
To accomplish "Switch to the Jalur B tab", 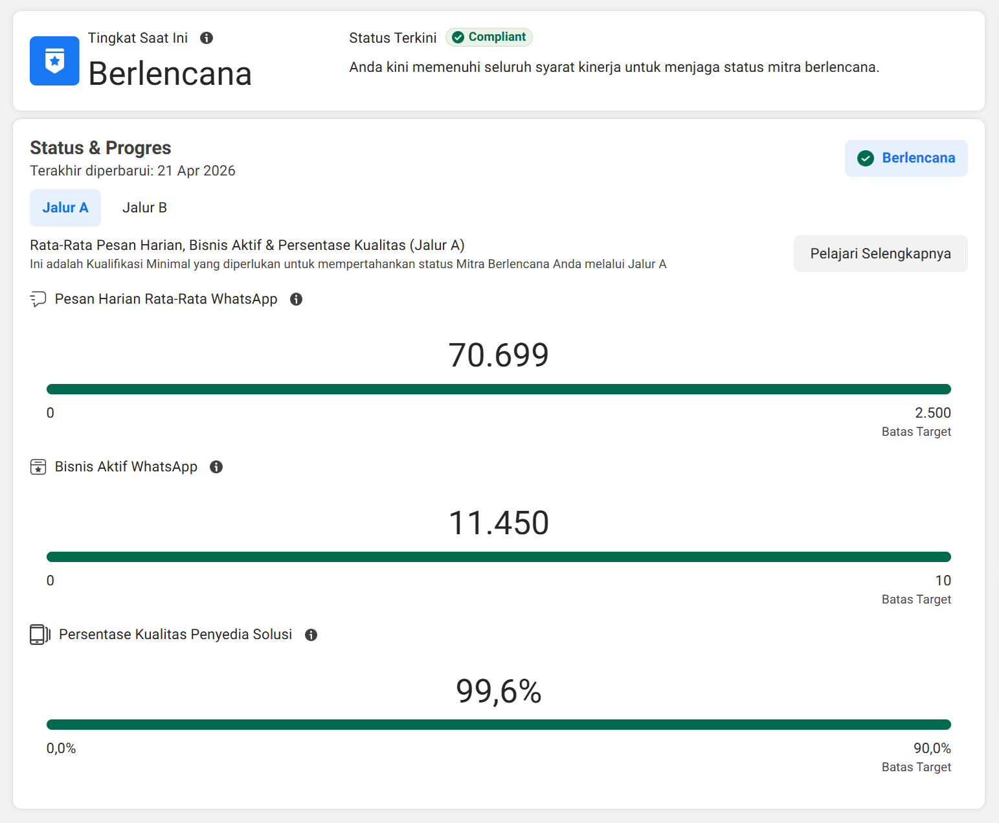I will point(144,207).
